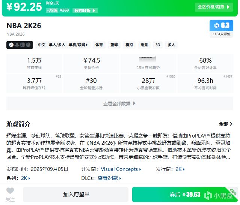This screenshot has width=240, height=205.
Task: Open 全部 to read full game intro
Action: [x=225, y=124]
